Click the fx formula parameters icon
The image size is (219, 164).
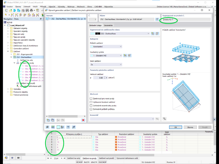pos(73,127)
